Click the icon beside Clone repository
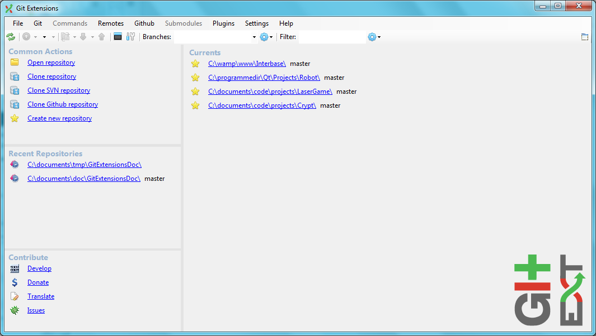Viewport: 596px width, 336px height. [x=15, y=76]
